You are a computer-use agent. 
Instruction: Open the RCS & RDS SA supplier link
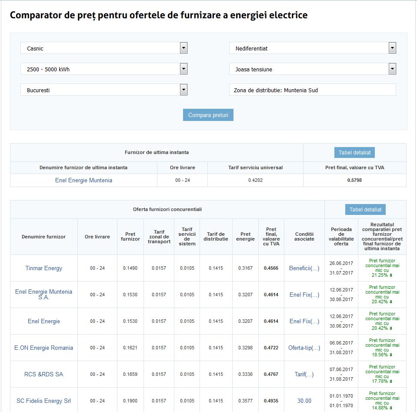click(43, 374)
